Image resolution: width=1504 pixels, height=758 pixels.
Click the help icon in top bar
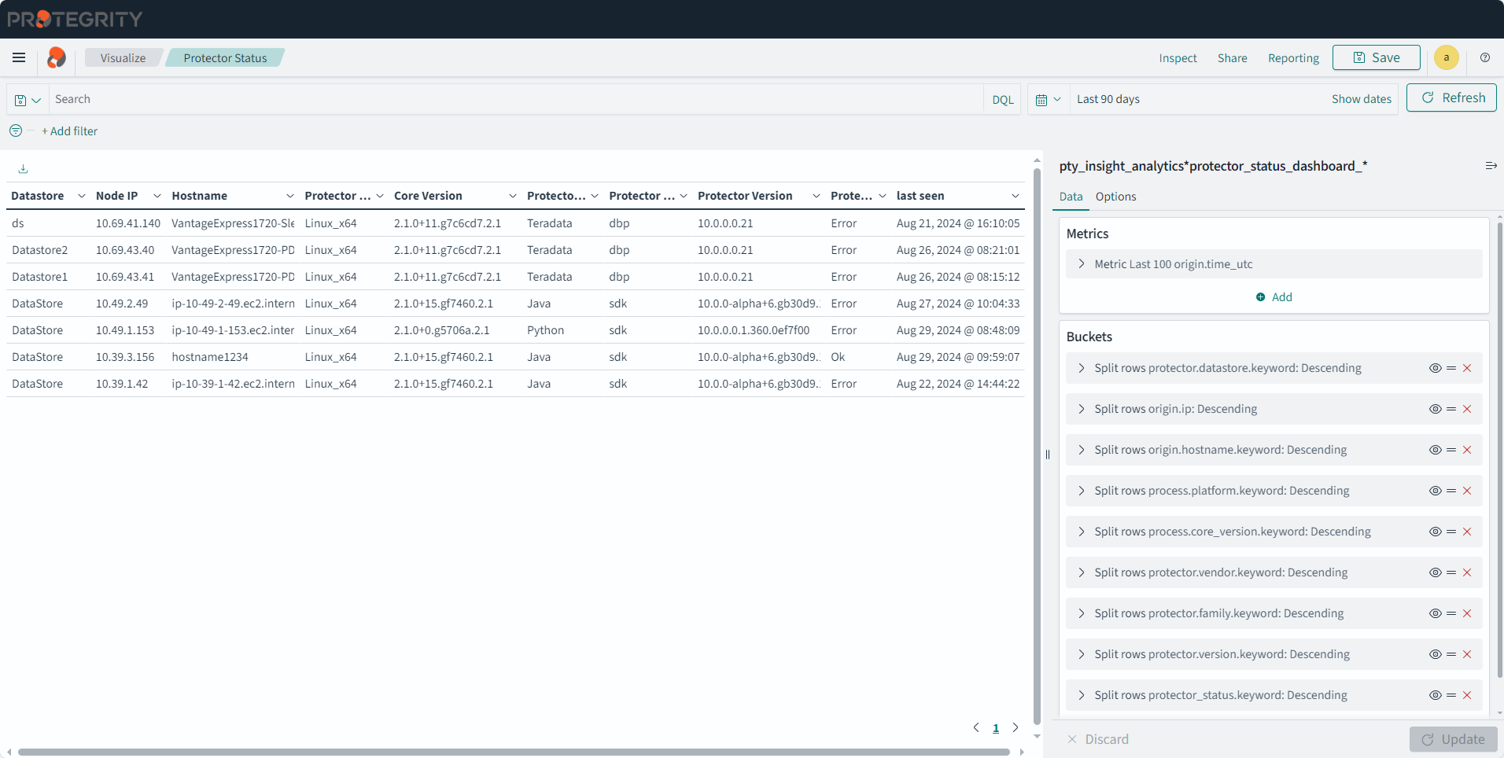[x=1484, y=57]
